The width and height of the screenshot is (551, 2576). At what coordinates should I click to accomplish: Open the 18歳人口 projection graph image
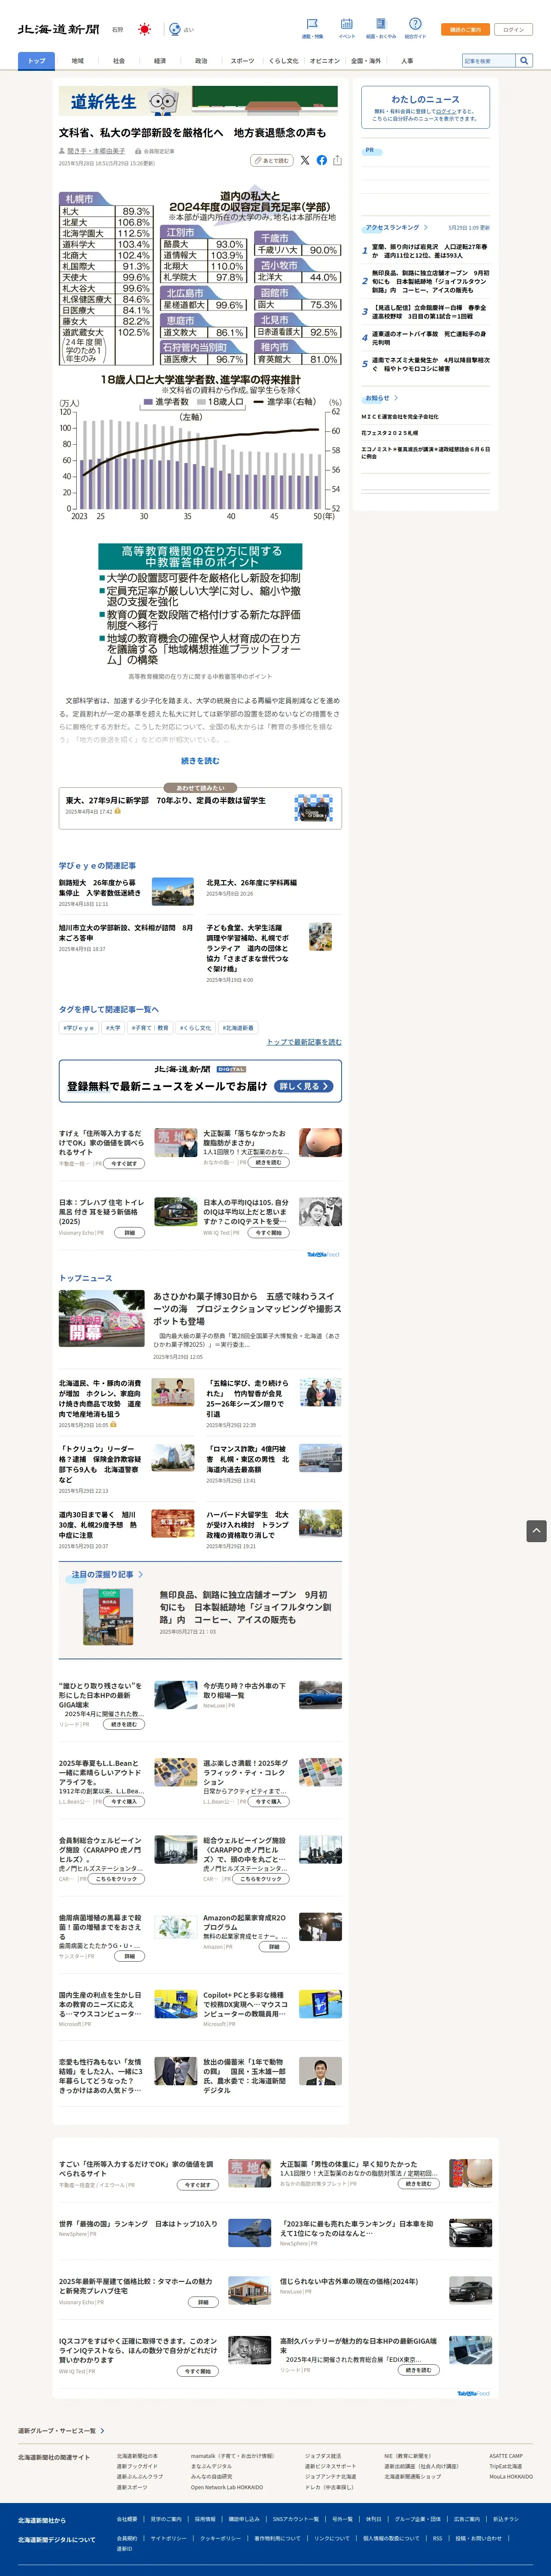[x=200, y=447]
